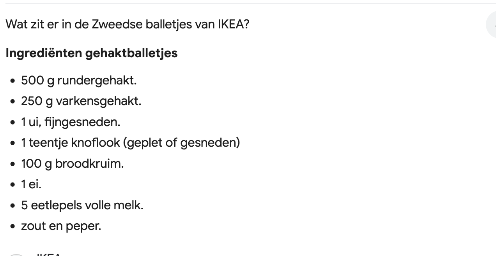This screenshot has width=496, height=256.
Task: Click the divider line above the question
Action: [x=248, y=4]
